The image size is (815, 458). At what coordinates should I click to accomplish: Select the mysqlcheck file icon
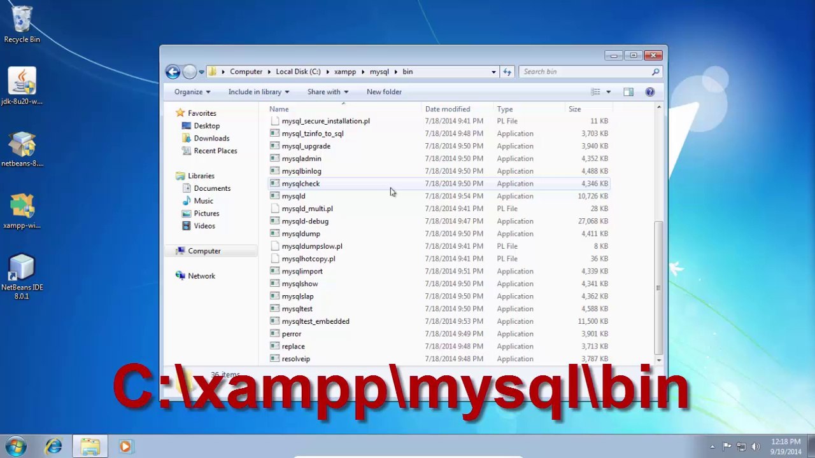274,183
